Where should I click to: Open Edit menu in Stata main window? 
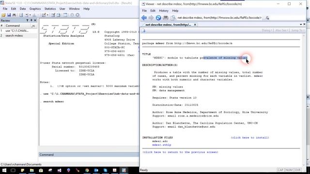(14, 9)
